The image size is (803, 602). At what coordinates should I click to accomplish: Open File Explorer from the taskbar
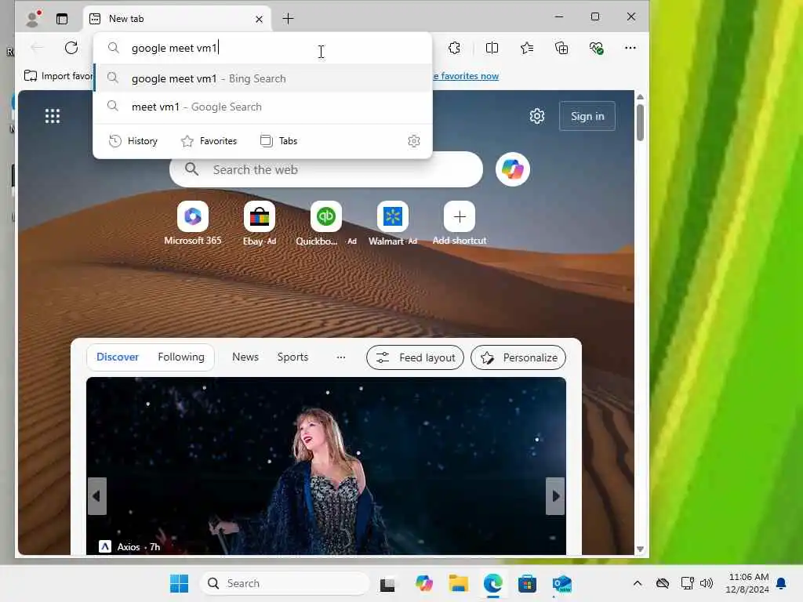click(458, 583)
